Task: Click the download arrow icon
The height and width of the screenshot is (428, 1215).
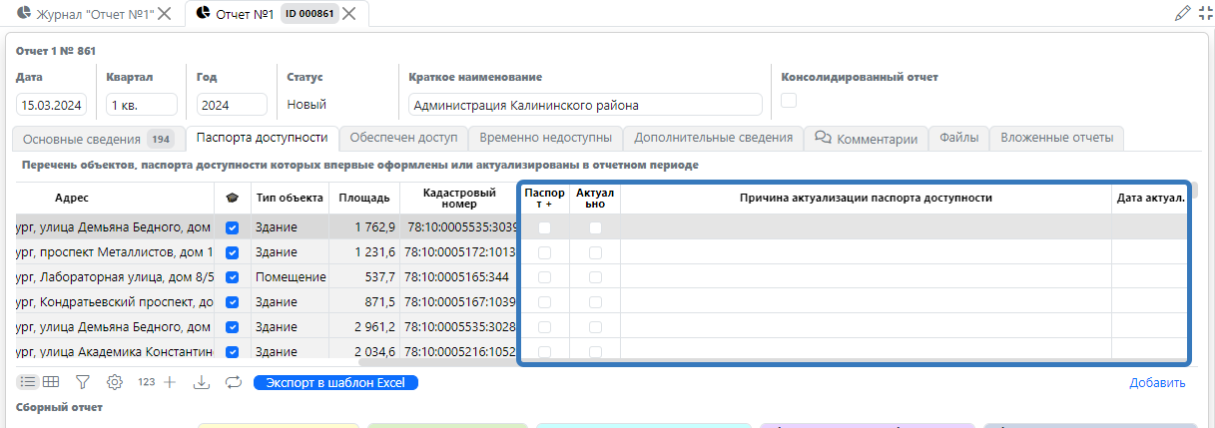Action: (x=201, y=382)
